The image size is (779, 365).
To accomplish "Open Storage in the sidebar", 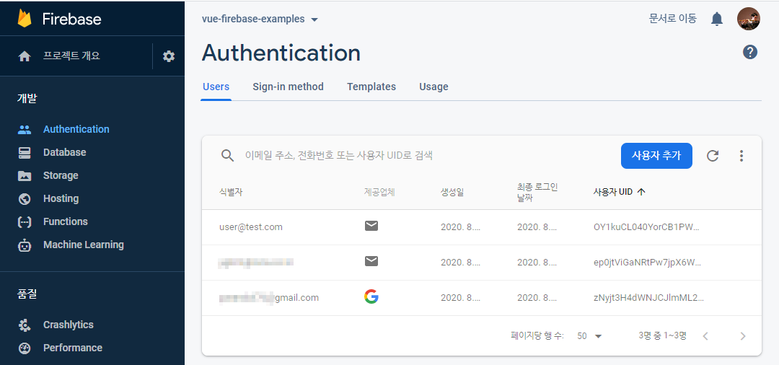I will (x=61, y=176).
